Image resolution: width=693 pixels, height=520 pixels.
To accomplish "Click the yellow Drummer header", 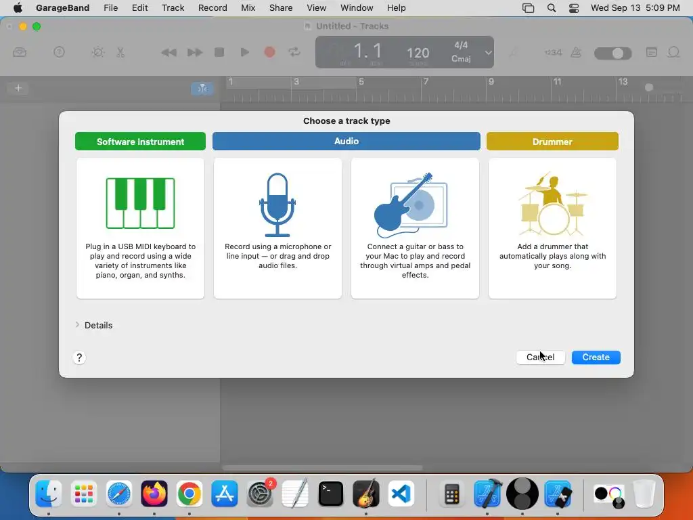I will point(552,142).
